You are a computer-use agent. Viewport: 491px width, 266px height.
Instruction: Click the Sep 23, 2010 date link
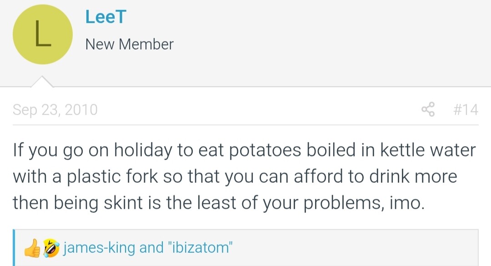55,110
